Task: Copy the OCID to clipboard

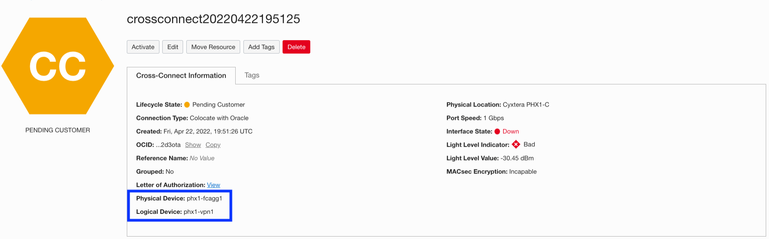Action: pyautogui.click(x=213, y=145)
